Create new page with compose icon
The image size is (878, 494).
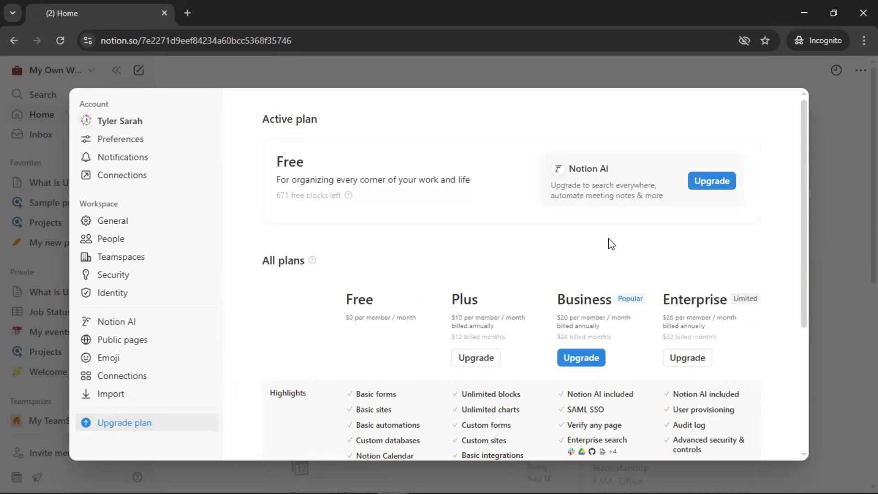[x=139, y=70]
